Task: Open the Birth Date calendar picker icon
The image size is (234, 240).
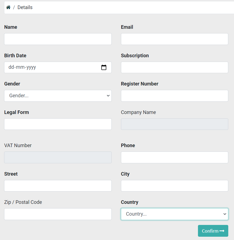Action: click(104, 67)
